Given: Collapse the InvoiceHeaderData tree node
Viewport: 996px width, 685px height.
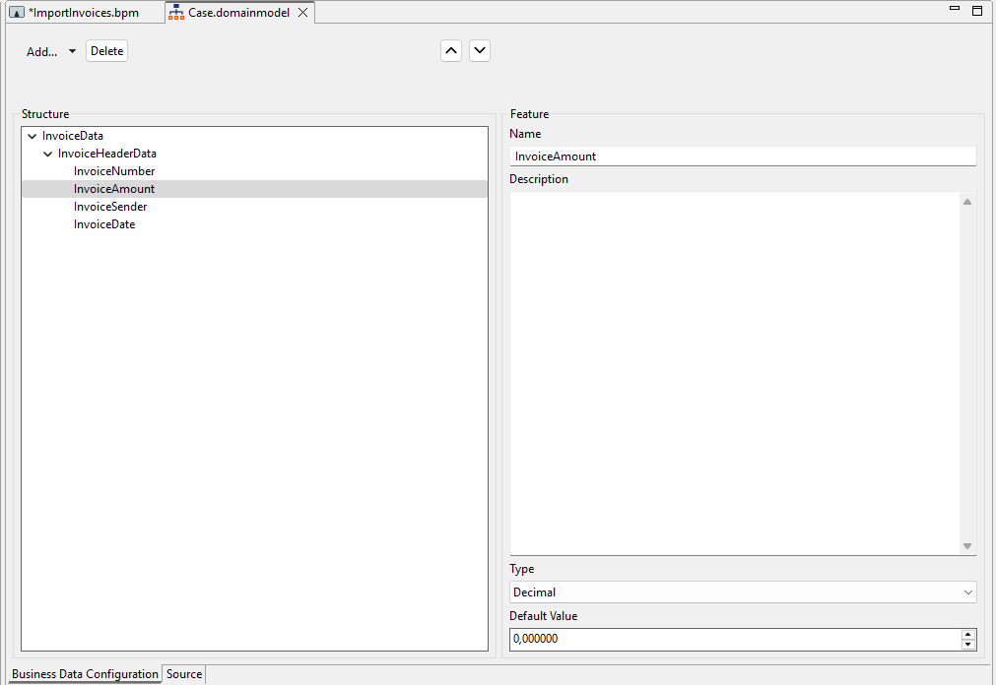Looking at the screenshot, I should pyautogui.click(x=48, y=154).
